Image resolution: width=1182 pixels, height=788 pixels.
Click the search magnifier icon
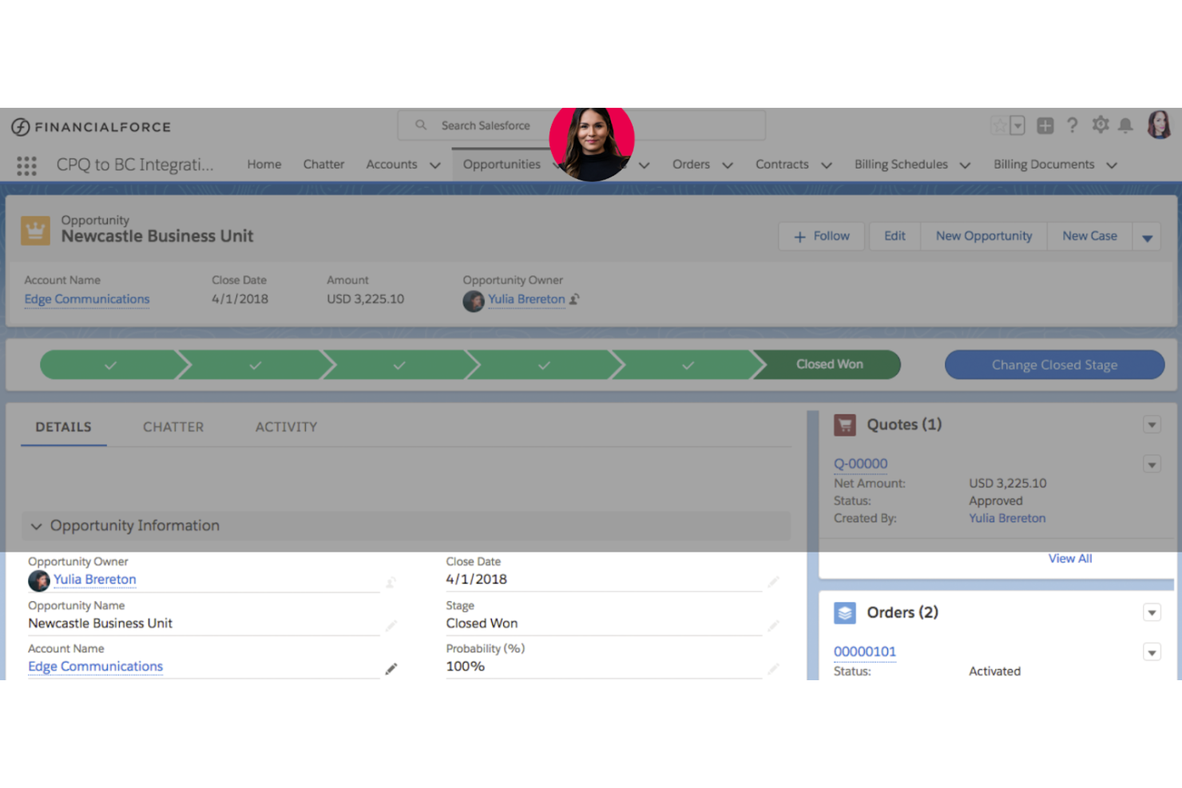tap(421, 125)
